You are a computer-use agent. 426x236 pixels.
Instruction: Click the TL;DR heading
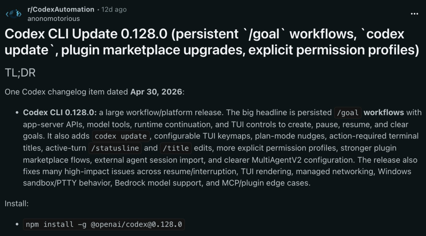20,73
